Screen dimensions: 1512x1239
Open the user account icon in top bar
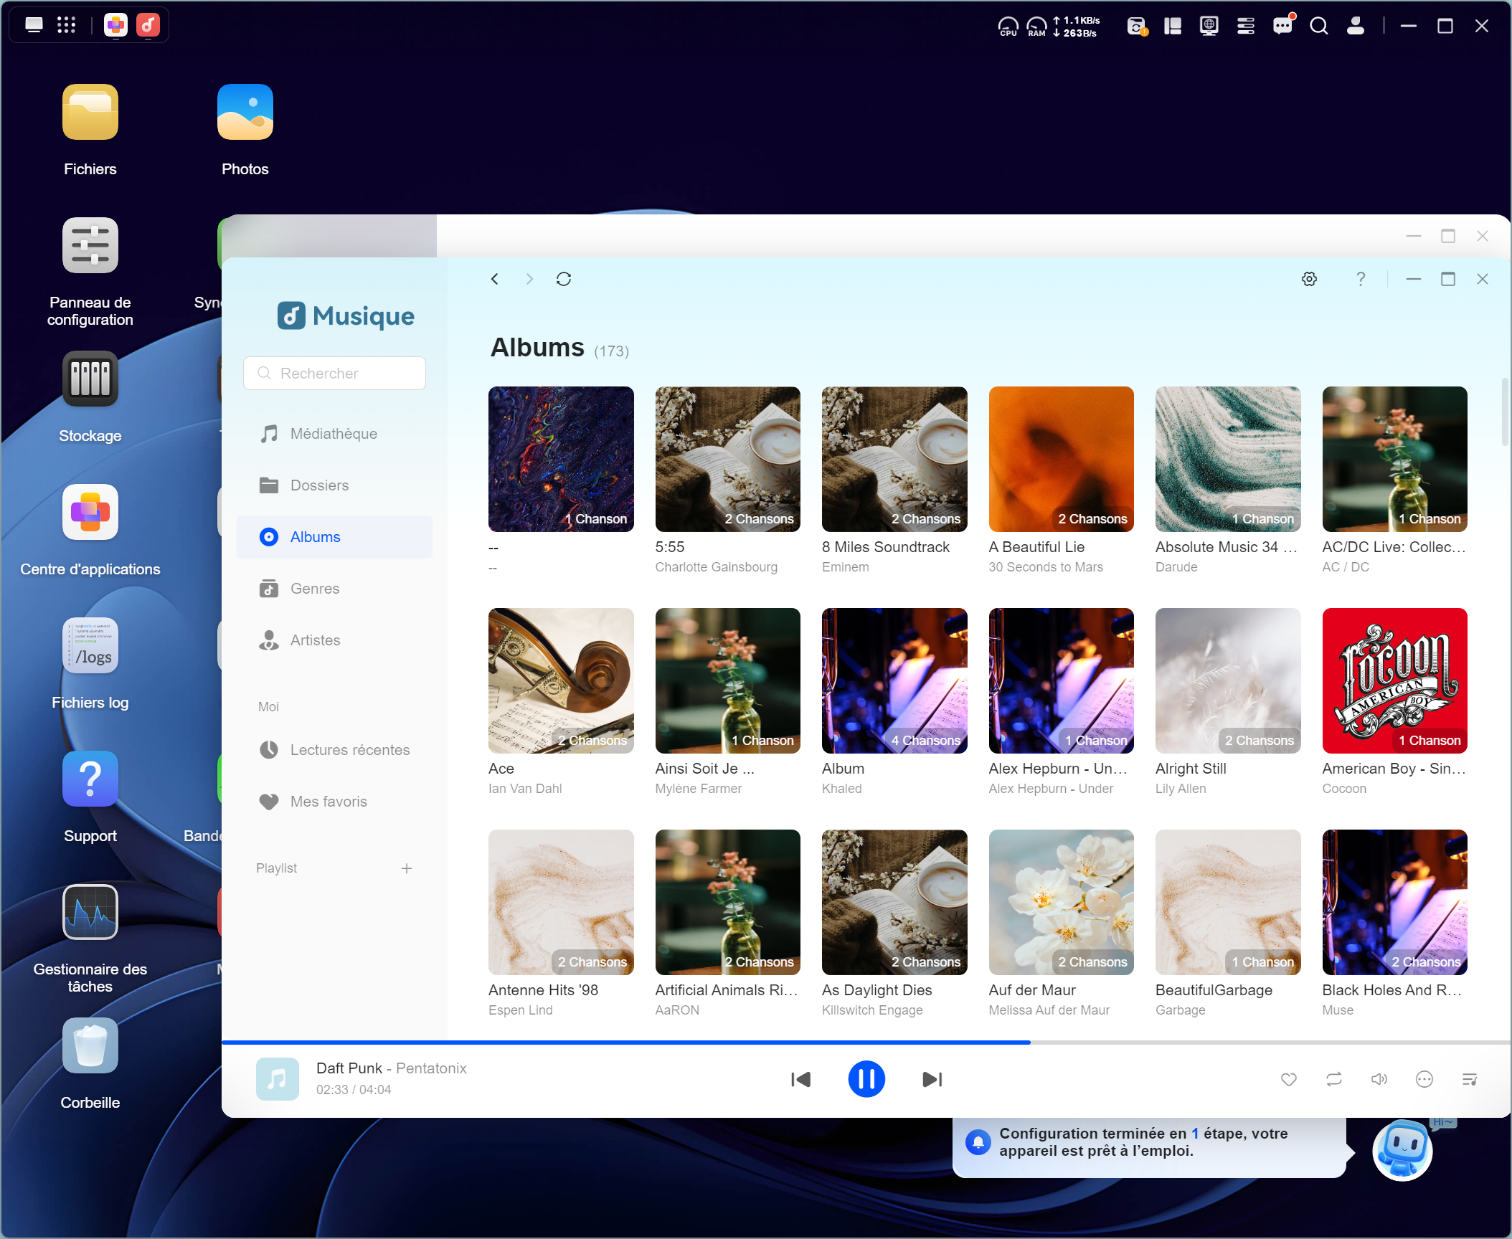pos(1356,26)
